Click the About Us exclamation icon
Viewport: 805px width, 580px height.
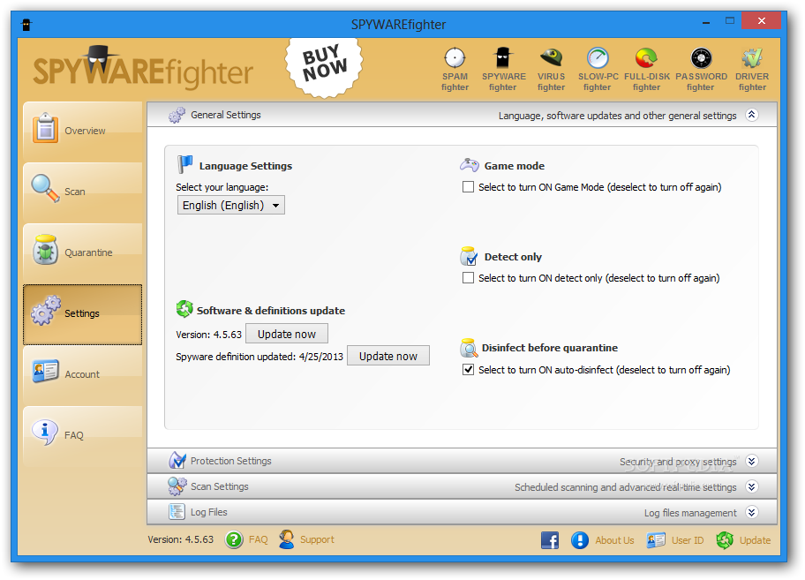tap(580, 540)
